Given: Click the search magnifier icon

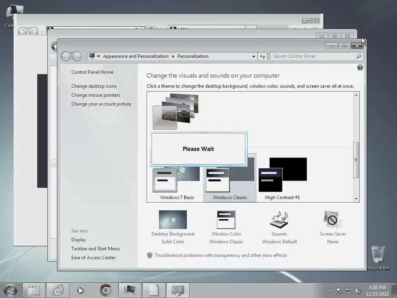Looking at the screenshot, I should pyautogui.click(x=359, y=56).
